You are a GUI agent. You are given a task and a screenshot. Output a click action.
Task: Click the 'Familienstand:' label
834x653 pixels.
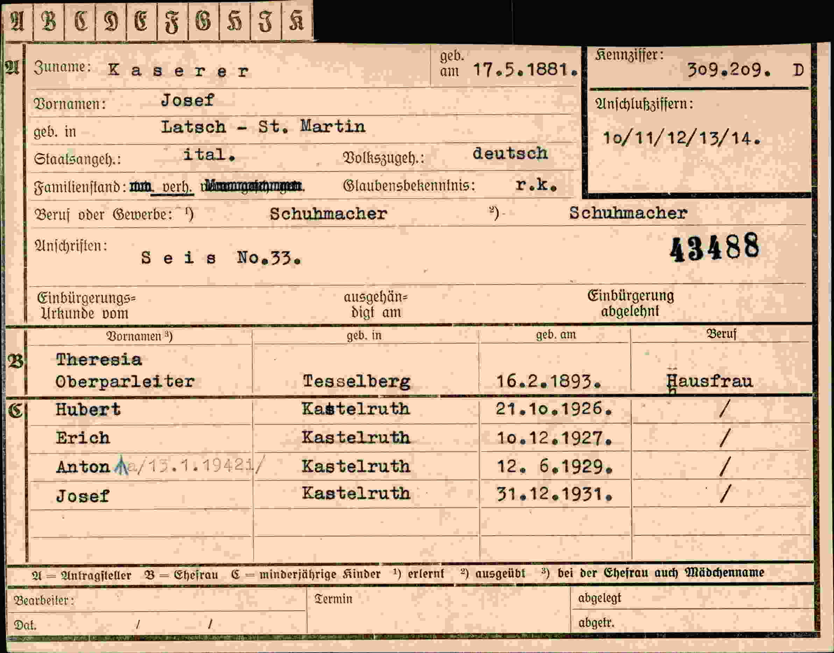coord(80,187)
